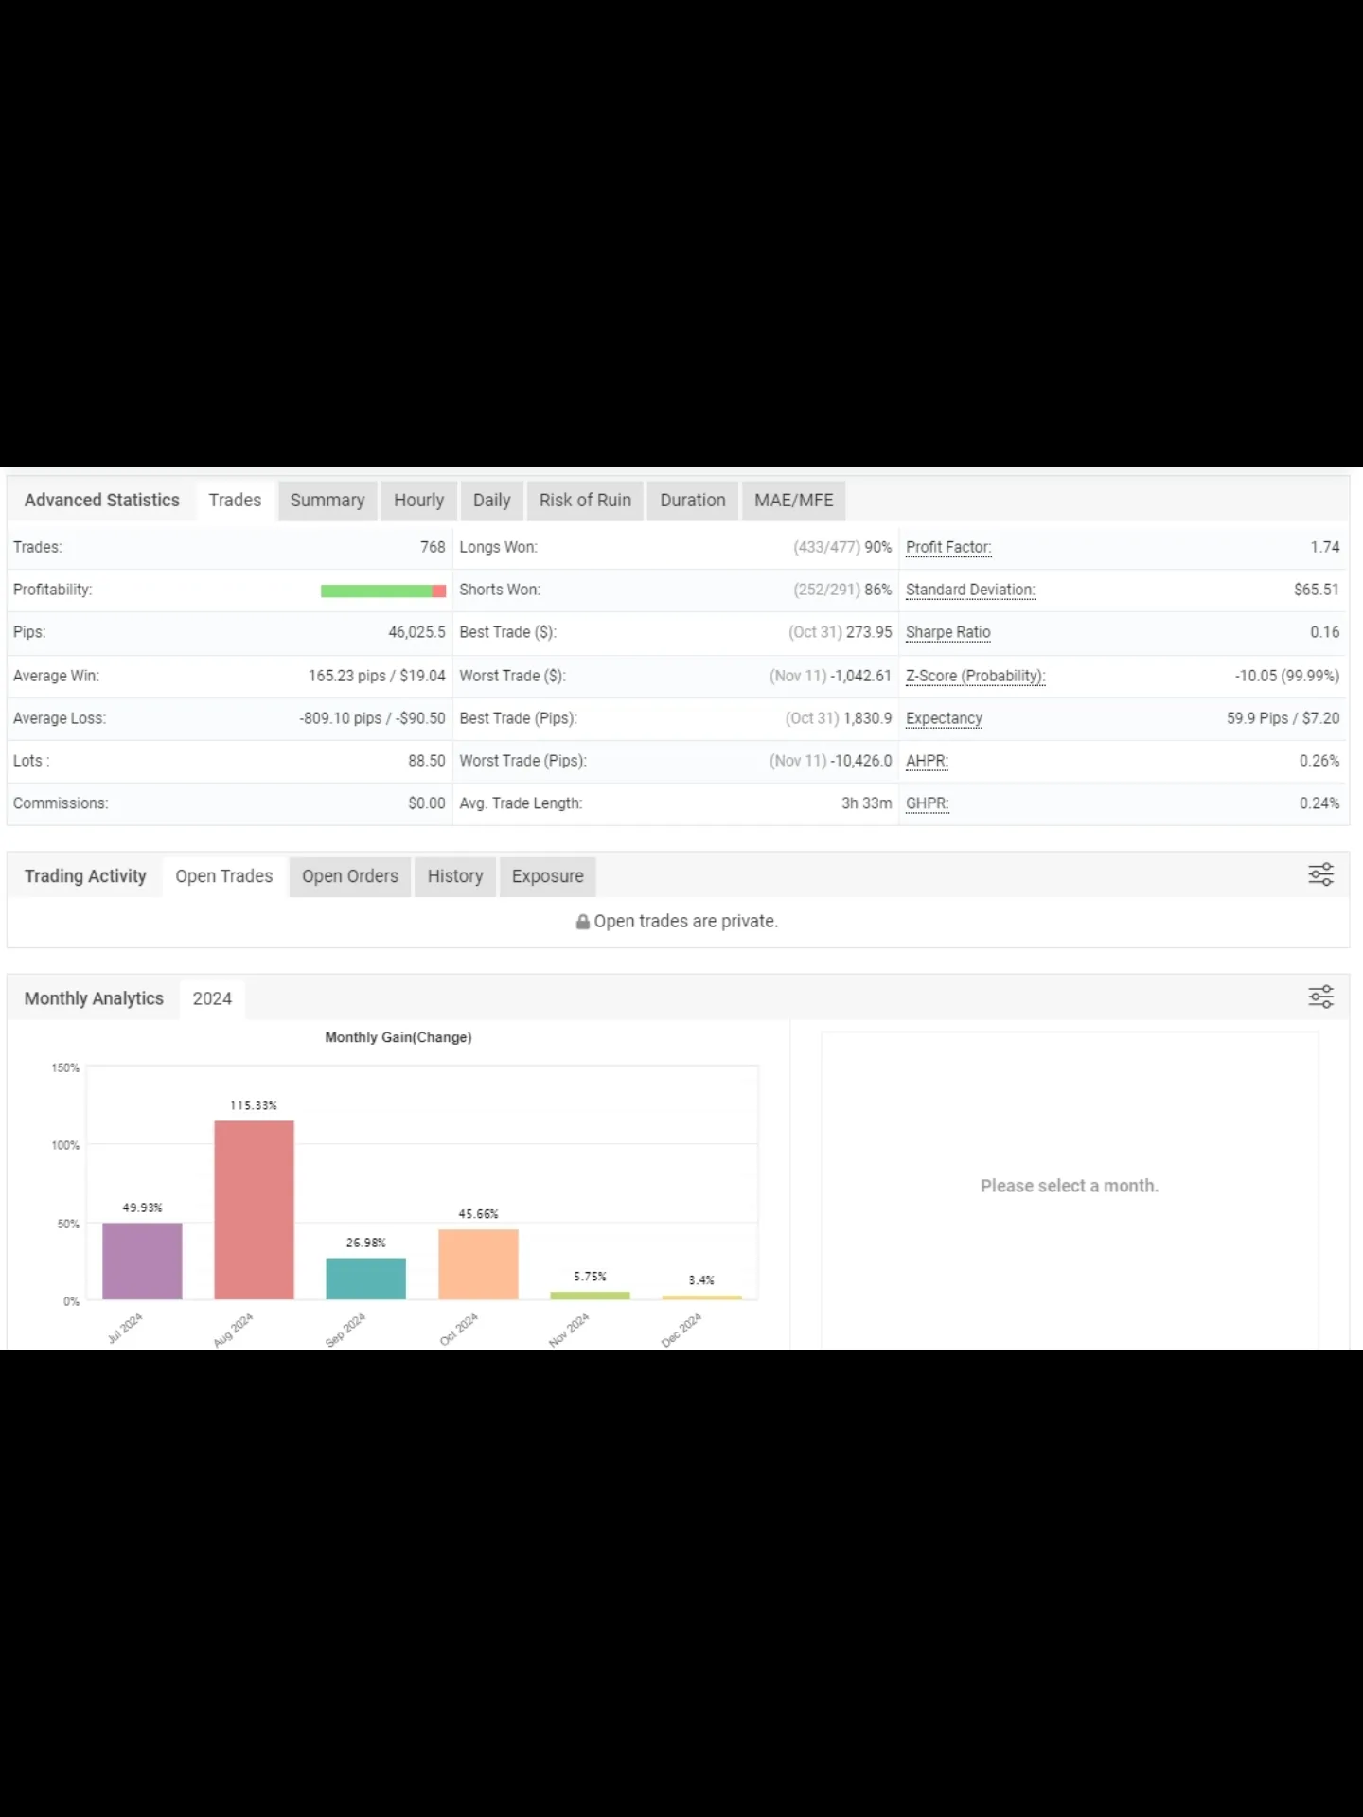Click the Expectancy label link

tap(944, 718)
